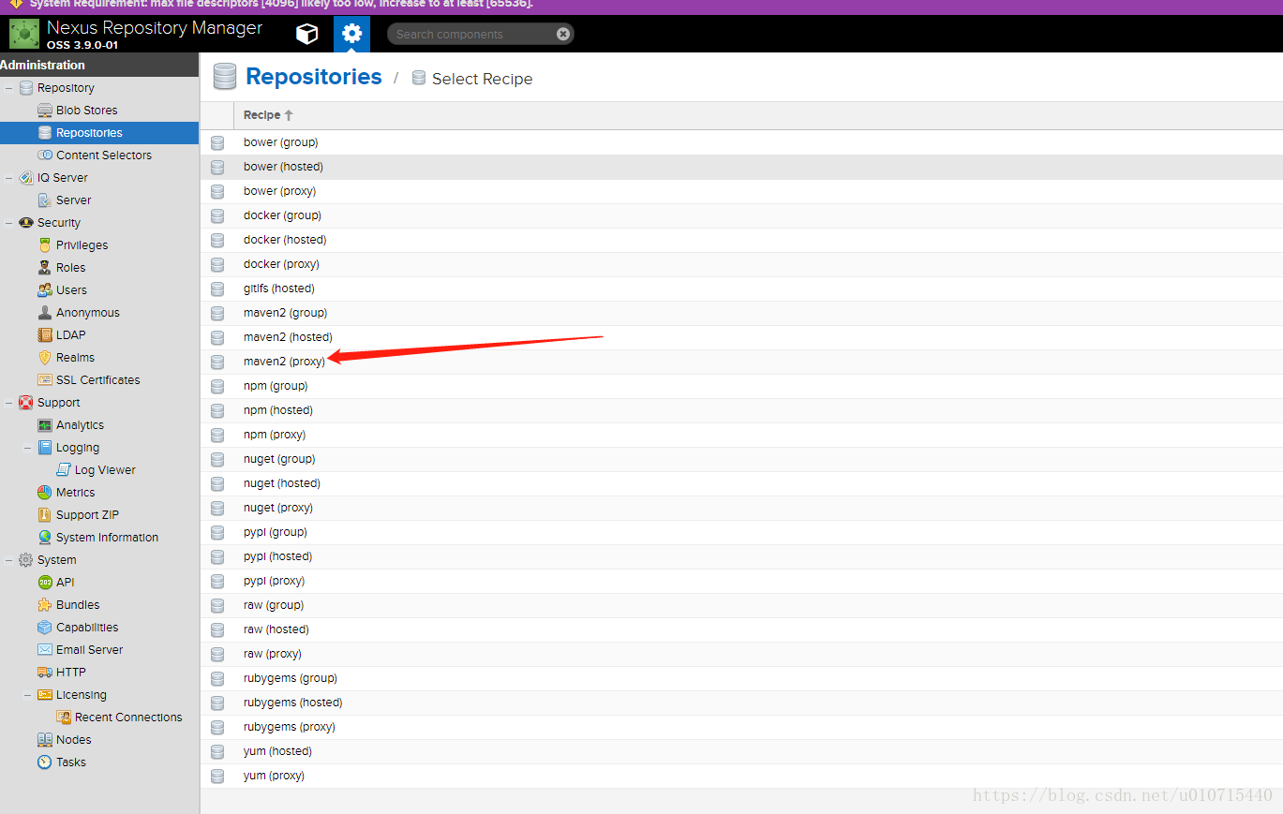Select the bower (hosted) recipe
This screenshot has height=814, width=1283.
(x=741, y=167)
